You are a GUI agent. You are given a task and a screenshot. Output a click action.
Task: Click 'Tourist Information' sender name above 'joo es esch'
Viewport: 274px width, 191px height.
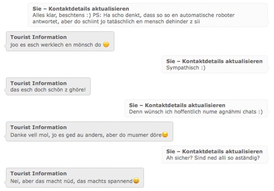pyautogui.click(x=38, y=37)
